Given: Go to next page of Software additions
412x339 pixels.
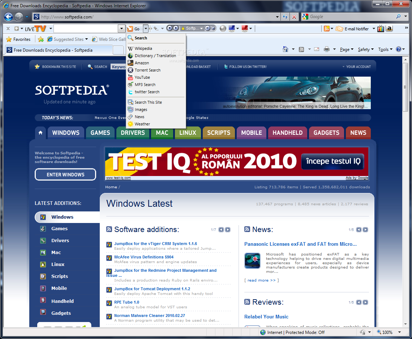Looking at the screenshot, I should pos(228,230).
